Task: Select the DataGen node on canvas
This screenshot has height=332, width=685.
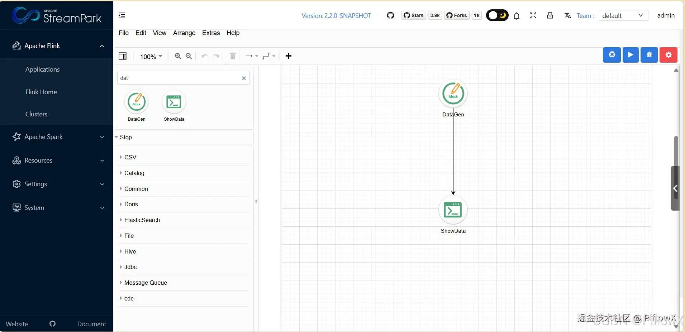Action: pos(453,93)
